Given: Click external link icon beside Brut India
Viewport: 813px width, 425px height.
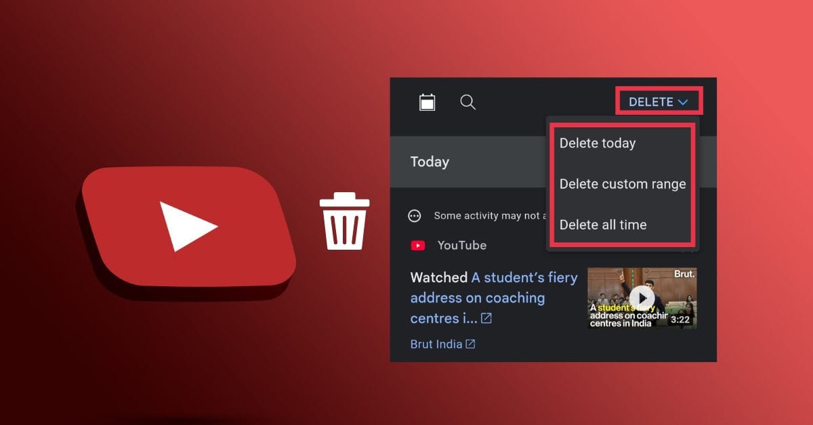Looking at the screenshot, I should pyautogui.click(x=470, y=344).
